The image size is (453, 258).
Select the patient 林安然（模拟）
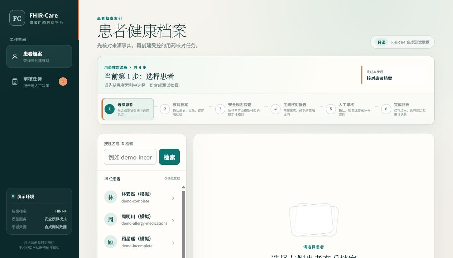tap(140, 197)
